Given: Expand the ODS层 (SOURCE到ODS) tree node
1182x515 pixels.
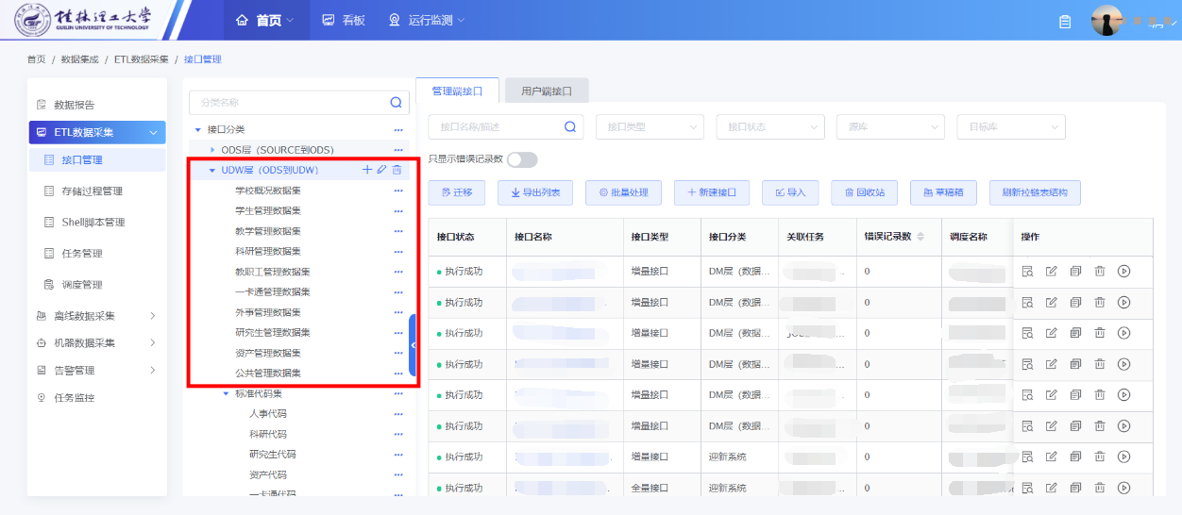Looking at the screenshot, I should [212, 150].
